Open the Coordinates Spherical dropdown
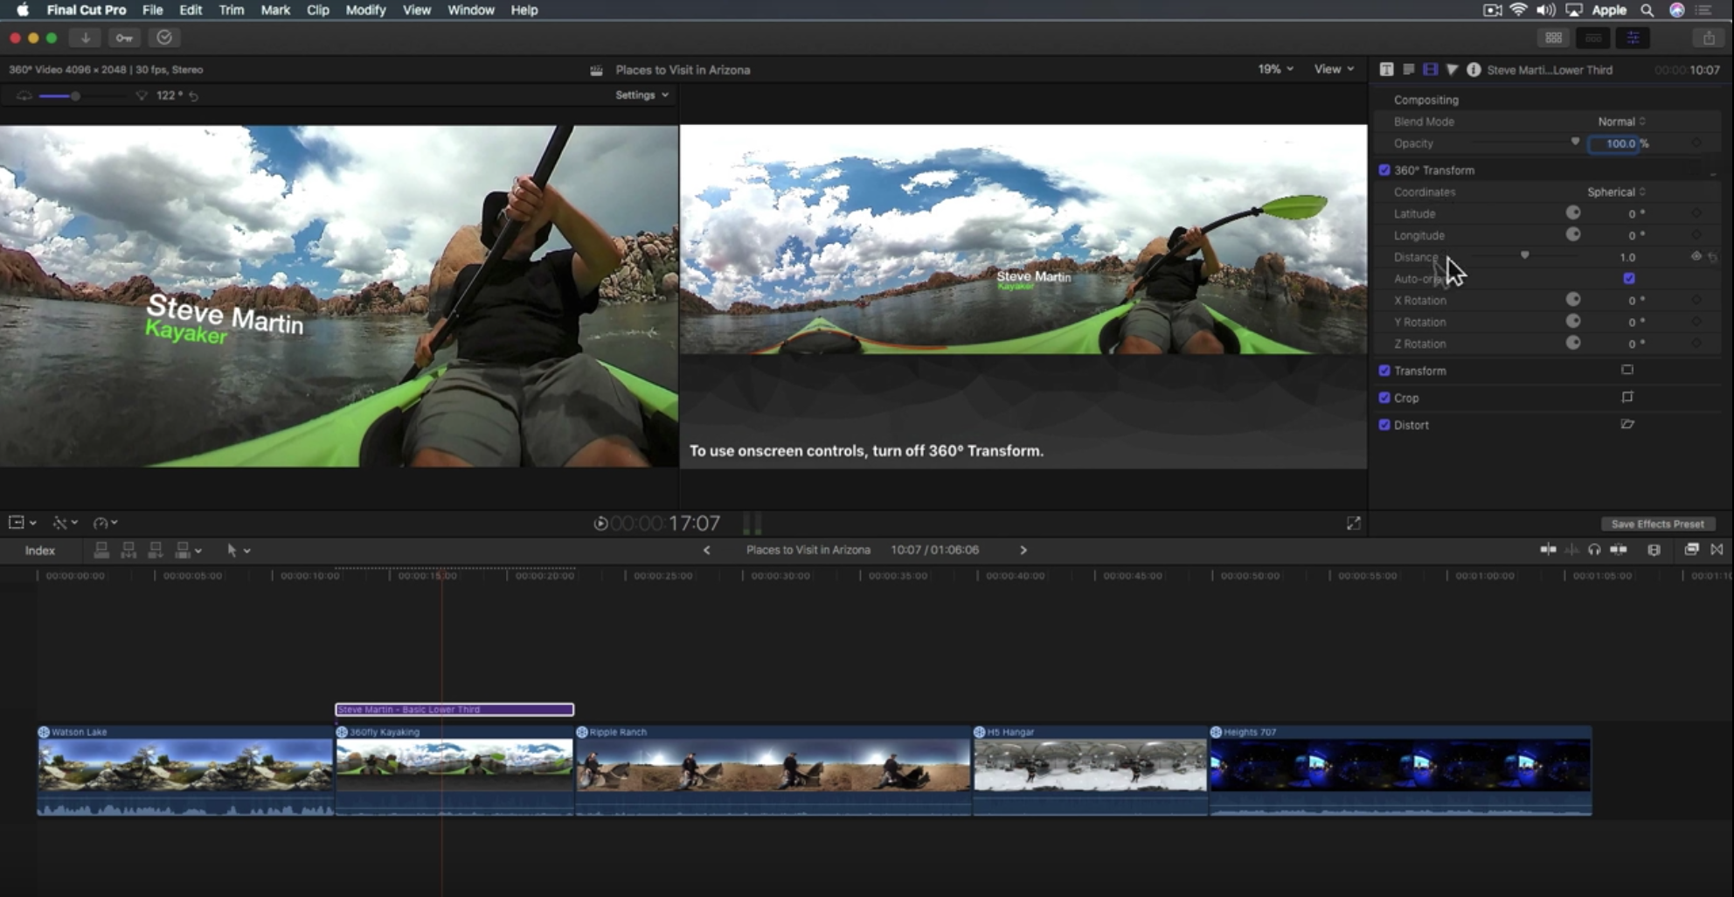Screen dimensions: 1734x897 [x=1617, y=191]
